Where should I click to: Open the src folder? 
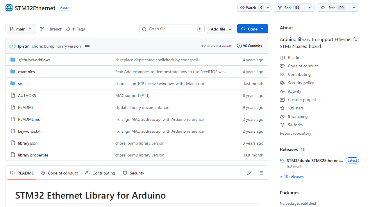(21, 84)
